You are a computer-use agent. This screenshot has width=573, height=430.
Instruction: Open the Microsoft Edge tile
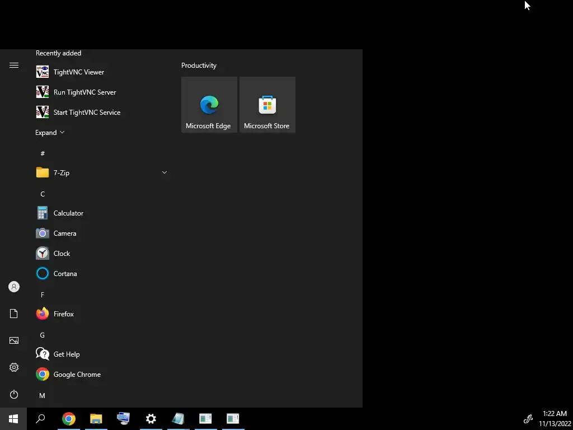[209, 105]
